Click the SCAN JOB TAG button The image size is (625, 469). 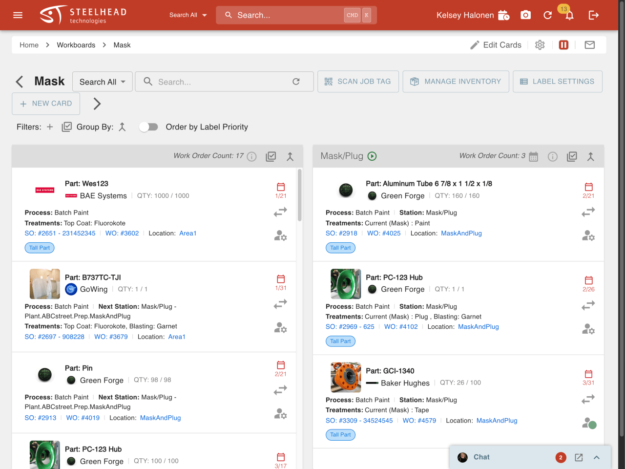358,82
